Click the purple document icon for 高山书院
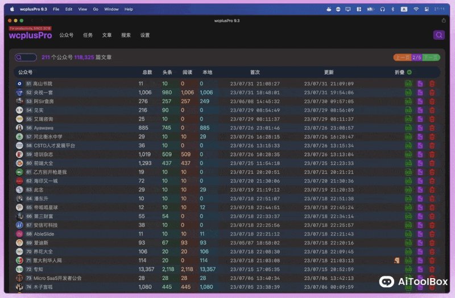Screen dimensions: 455x298 pyautogui.click(x=420, y=84)
